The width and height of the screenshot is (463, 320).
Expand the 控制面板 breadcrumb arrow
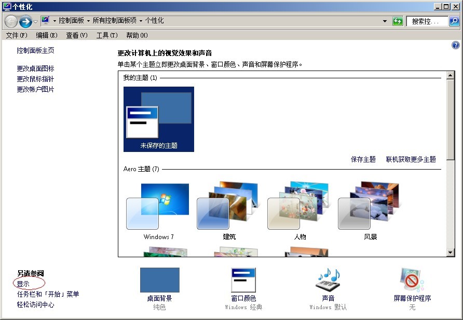[x=88, y=21]
